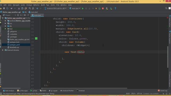Click Scroll from Source target icon
The image size is (171, 96).
18,15
